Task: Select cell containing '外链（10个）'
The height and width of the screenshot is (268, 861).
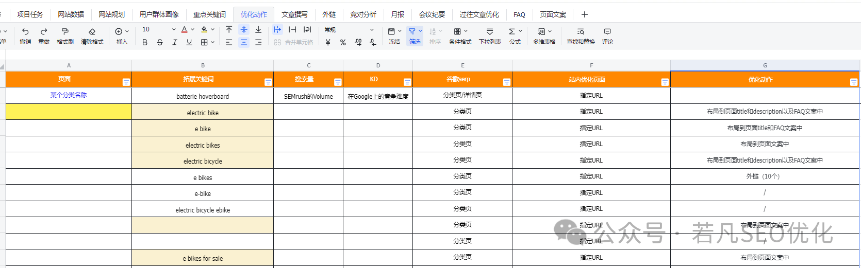Action: point(765,176)
